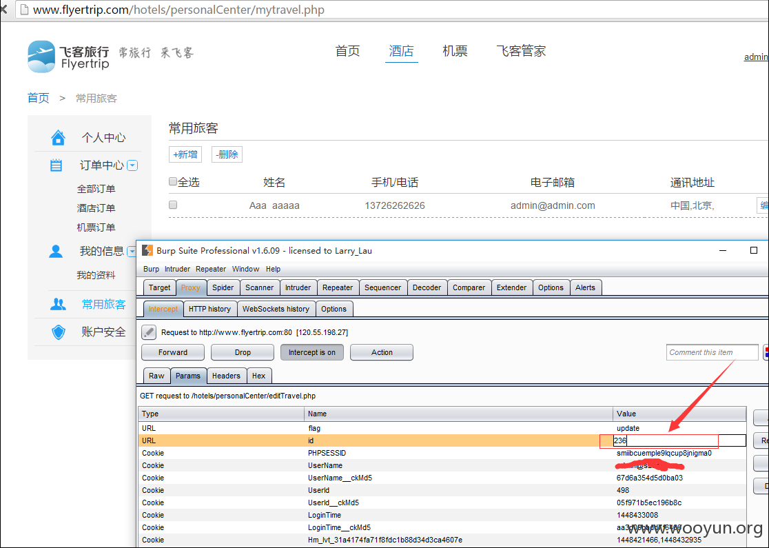The height and width of the screenshot is (548, 769).
Task: Switch to the Extender tab
Action: coord(511,287)
